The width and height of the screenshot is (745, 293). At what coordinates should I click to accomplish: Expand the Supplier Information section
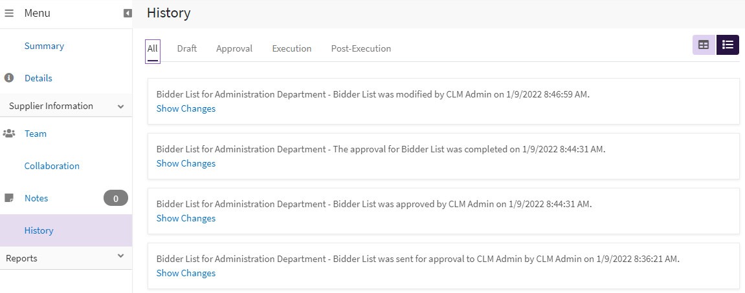tap(121, 106)
